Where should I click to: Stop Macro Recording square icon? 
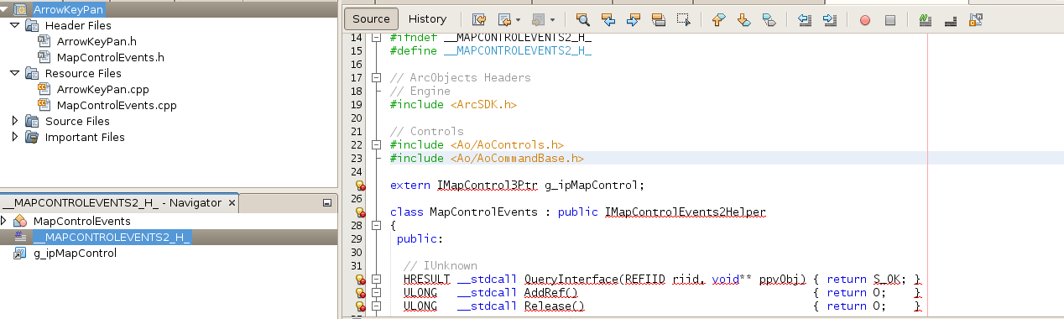click(890, 19)
